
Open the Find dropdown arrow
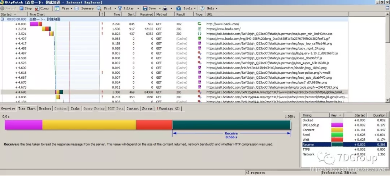[x=115, y=8]
